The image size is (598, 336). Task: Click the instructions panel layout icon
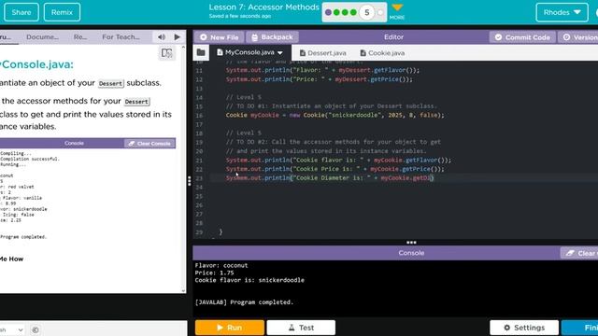[166, 53]
